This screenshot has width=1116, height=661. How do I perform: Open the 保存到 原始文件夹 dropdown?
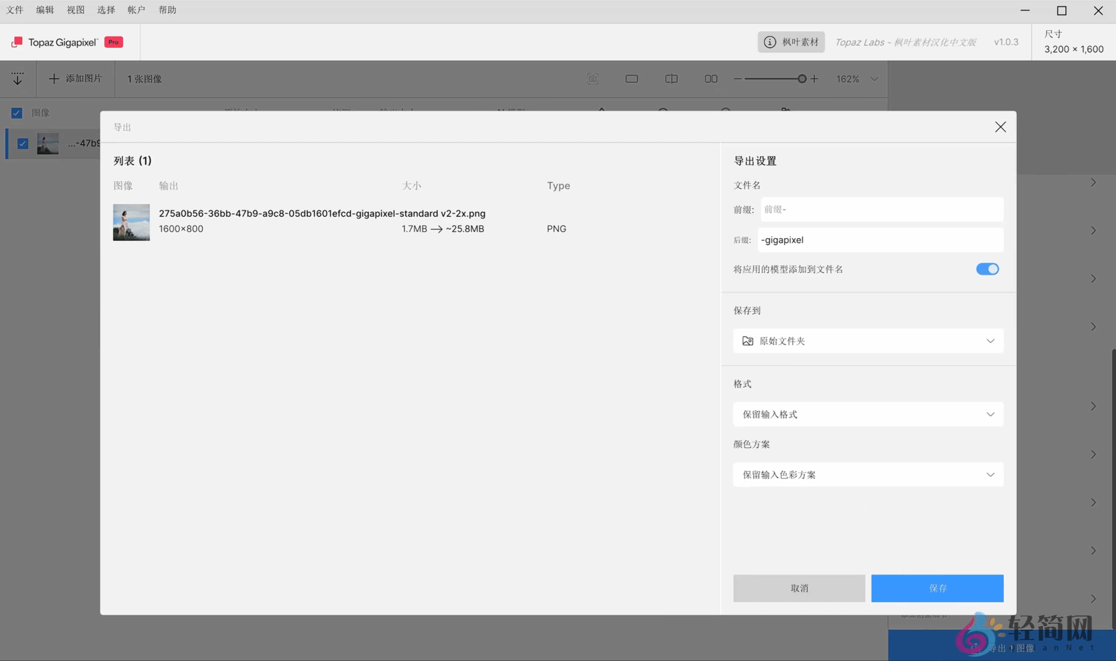(x=867, y=341)
